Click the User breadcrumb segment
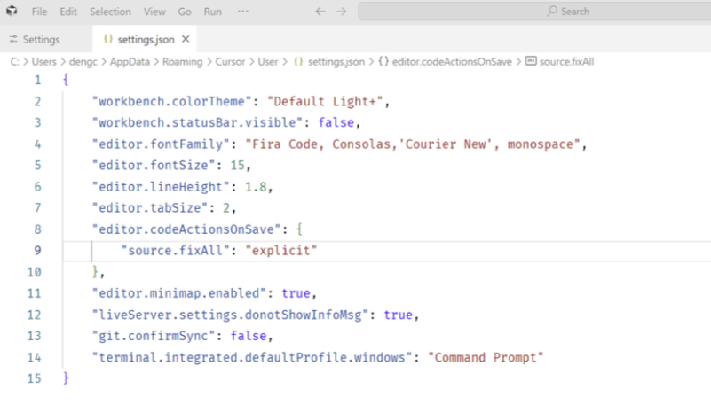The height and width of the screenshot is (420, 711). (268, 61)
